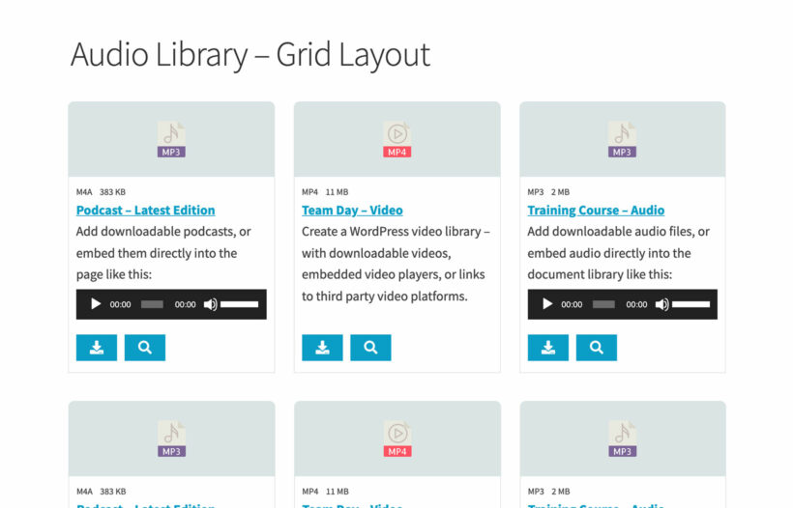Open search preview for Team Day – Video

370,348
